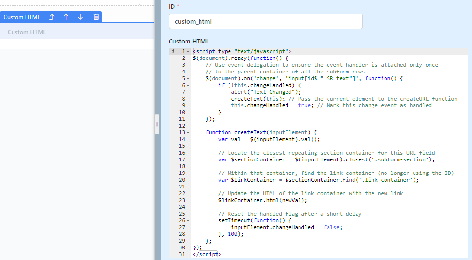The height and width of the screenshot is (260, 472).
Task: Click line number 17 in the gutter
Action: pyautogui.click(x=182, y=159)
